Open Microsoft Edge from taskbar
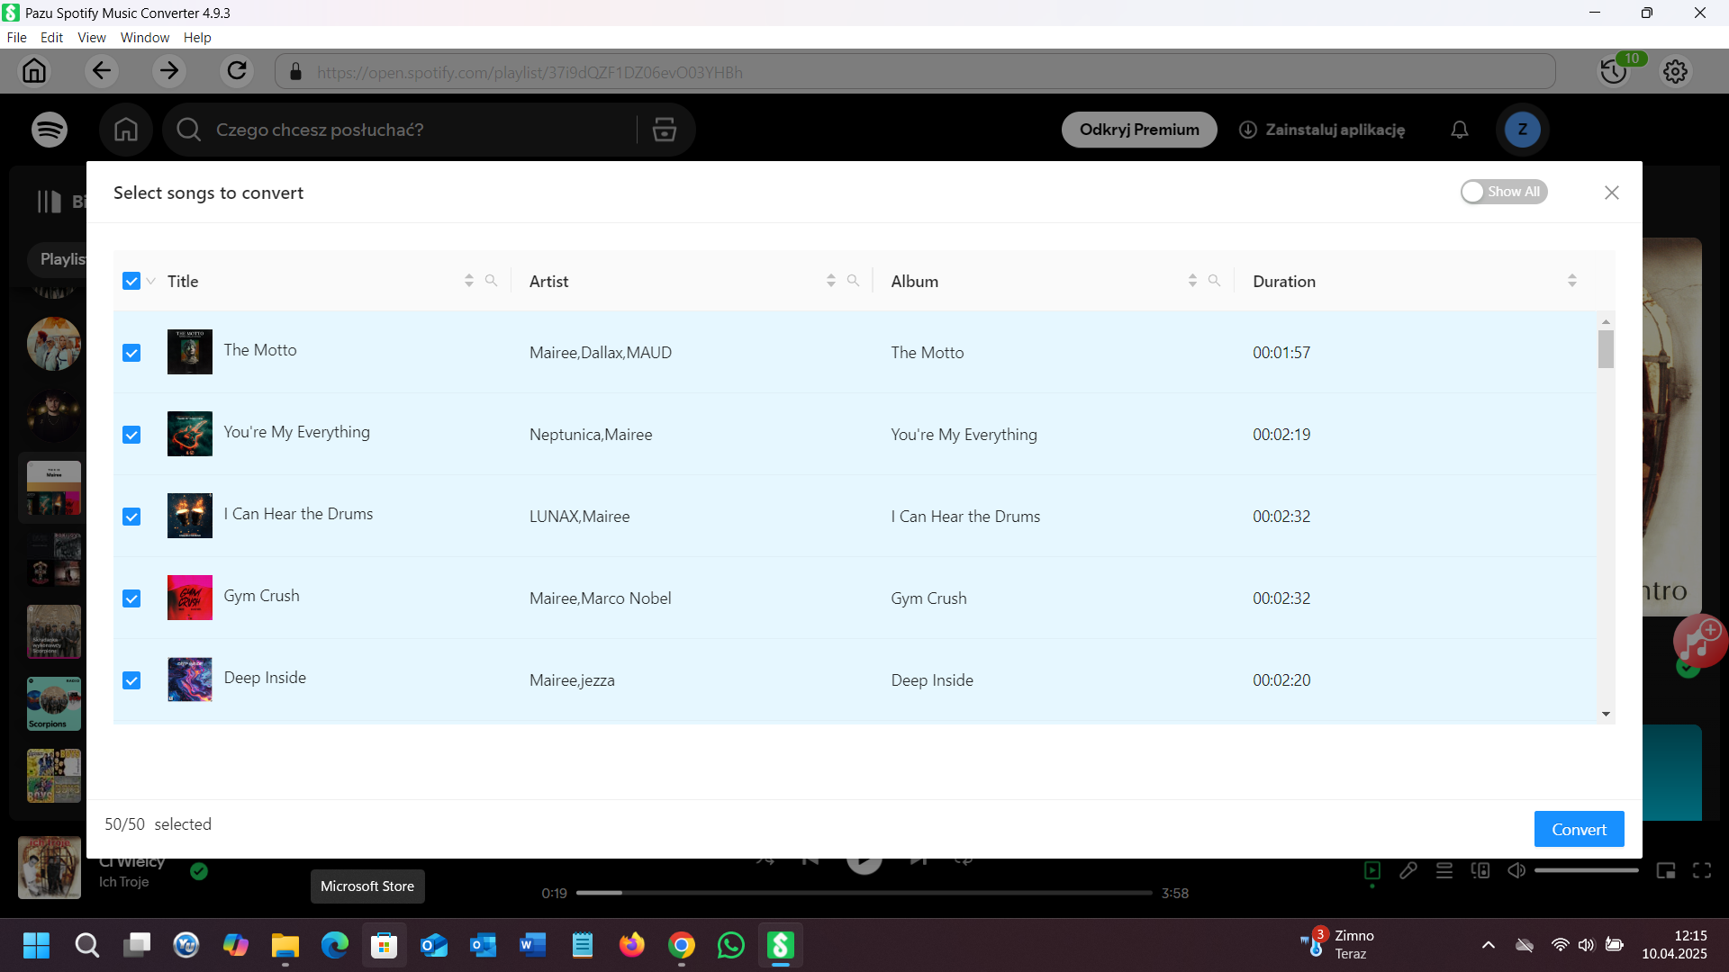The image size is (1729, 972). [x=335, y=946]
